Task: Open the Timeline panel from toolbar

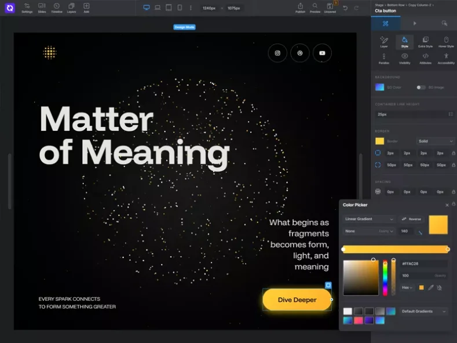Action: point(56,8)
